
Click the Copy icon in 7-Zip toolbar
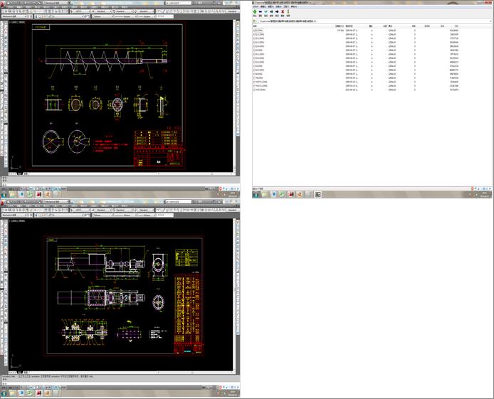[271, 12]
